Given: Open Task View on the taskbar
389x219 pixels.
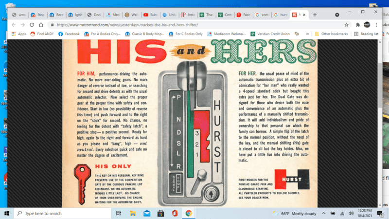Looking at the screenshot, I should point(118,213).
